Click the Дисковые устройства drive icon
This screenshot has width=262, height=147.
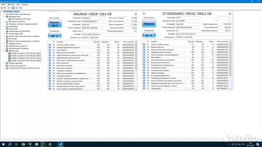click(7, 21)
